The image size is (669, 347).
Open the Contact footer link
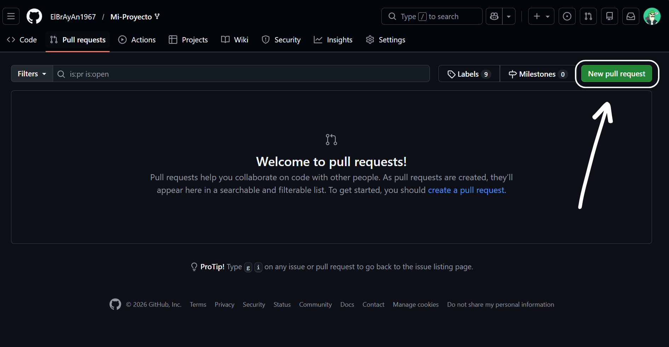pyautogui.click(x=373, y=305)
